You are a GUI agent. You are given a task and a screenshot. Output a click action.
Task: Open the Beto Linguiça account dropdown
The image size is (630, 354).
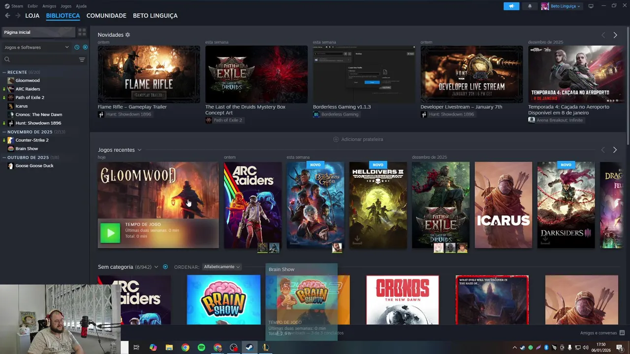pos(561,6)
